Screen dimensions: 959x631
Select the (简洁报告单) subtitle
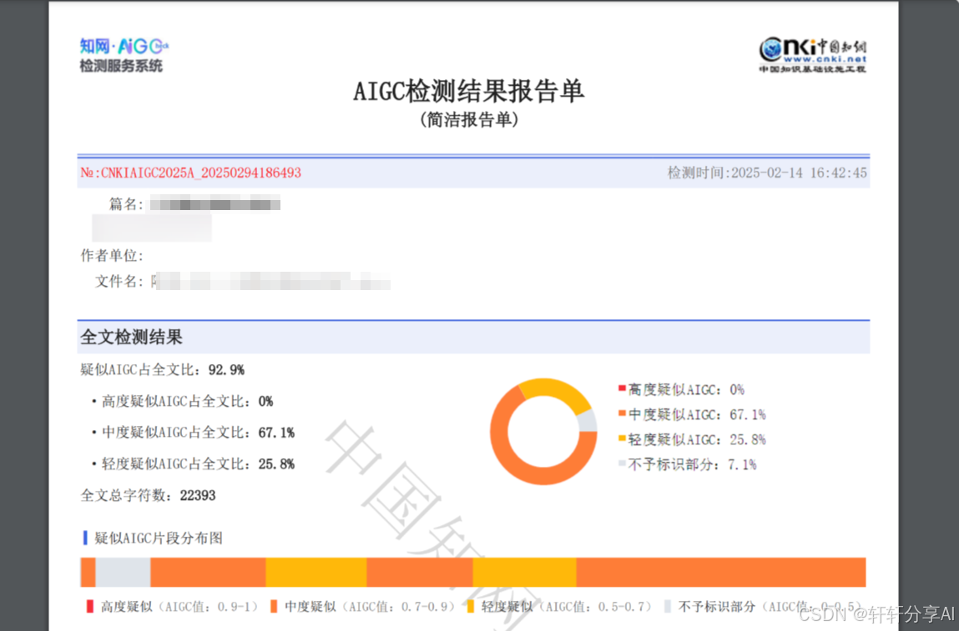coord(469,120)
